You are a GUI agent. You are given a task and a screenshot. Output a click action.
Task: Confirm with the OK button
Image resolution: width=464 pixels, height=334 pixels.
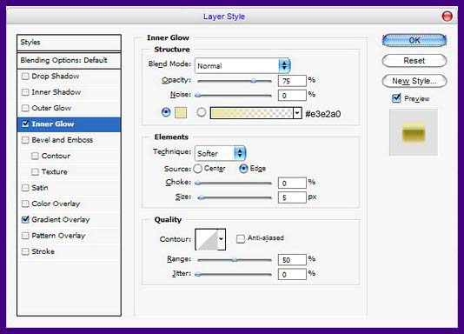pyautogui.click(x=414, y=40)
